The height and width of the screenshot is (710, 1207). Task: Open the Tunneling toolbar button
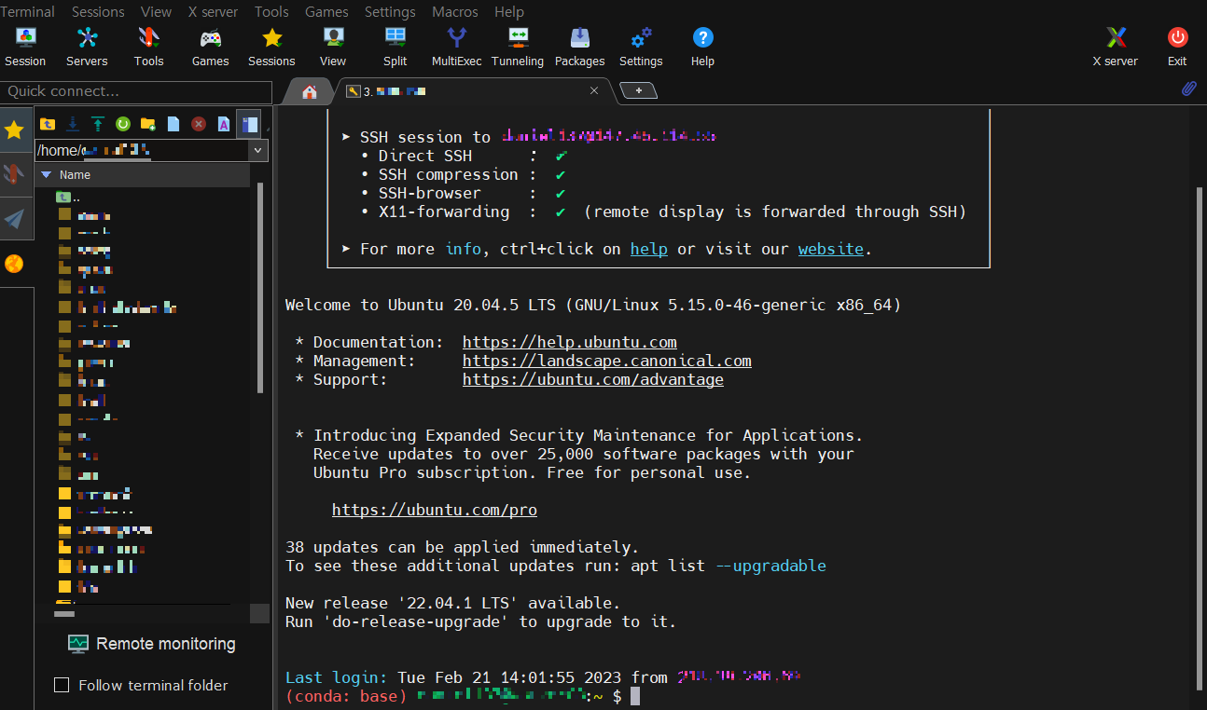point(518,47)
